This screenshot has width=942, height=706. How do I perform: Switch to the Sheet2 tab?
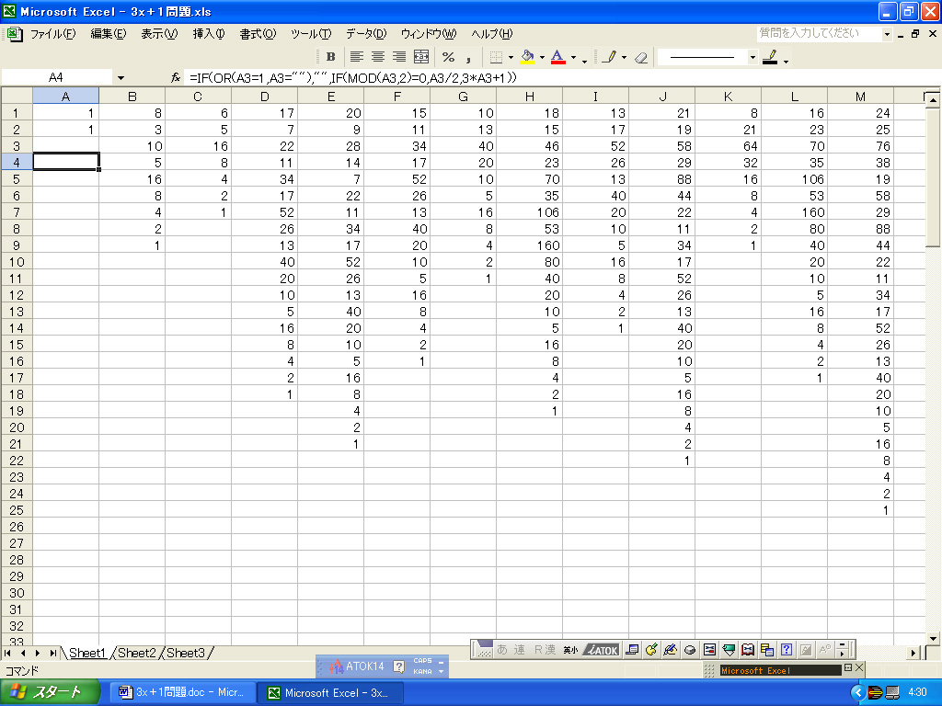coord(137,653)
